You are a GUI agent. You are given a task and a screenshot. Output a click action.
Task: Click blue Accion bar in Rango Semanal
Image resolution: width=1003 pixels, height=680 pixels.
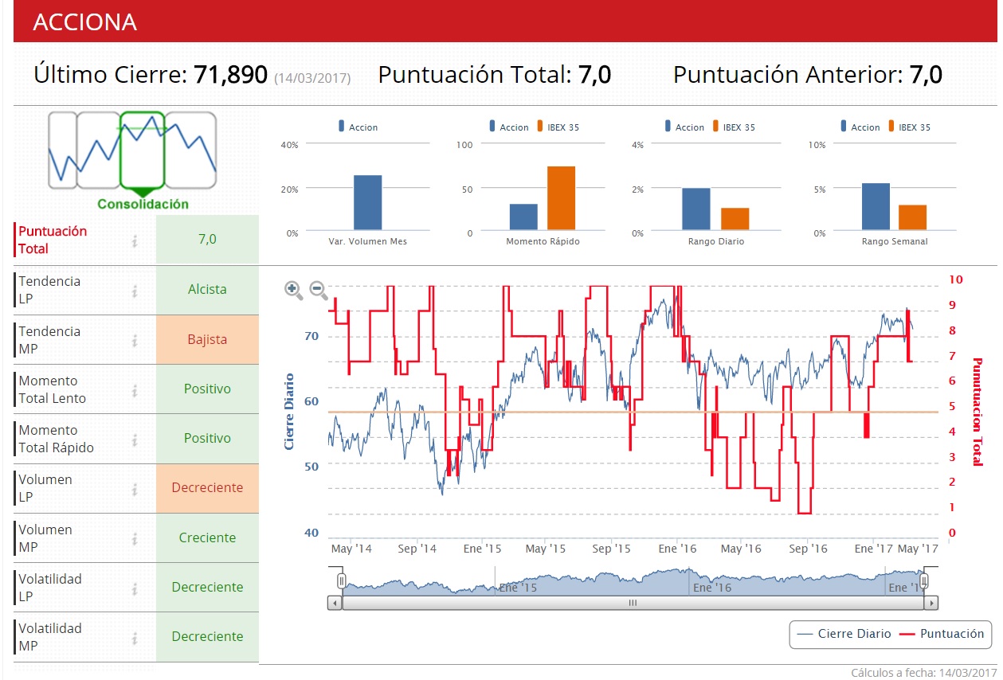(876, 207)
